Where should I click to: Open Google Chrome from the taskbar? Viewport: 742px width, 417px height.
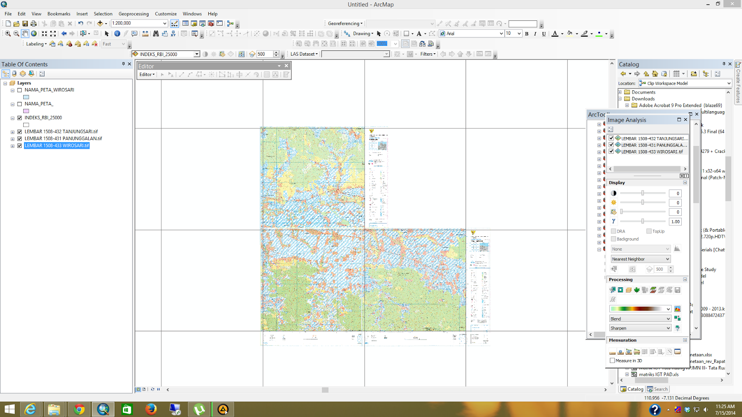79,409
